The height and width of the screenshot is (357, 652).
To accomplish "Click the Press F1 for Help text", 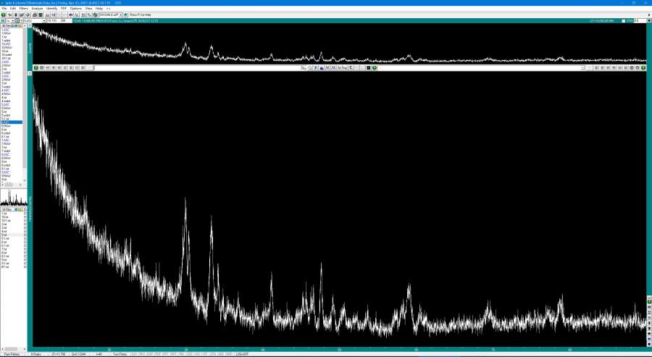I will (x=141, y=15).
